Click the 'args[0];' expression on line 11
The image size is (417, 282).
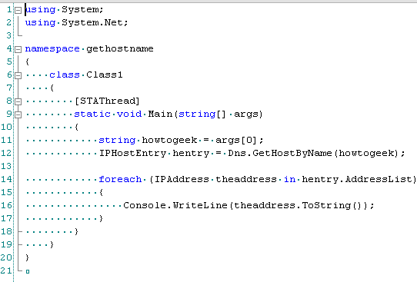239,140
